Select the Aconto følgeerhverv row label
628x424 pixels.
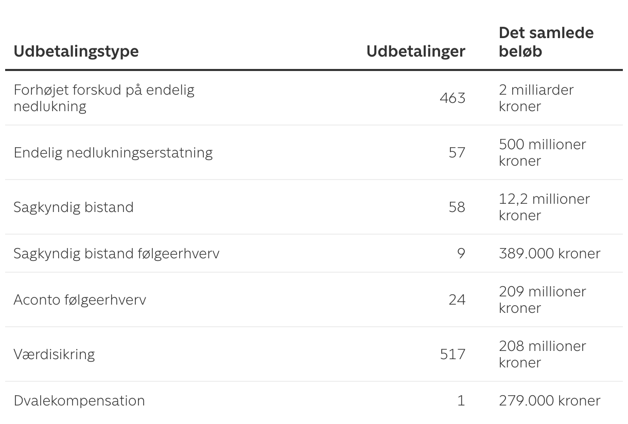point(80,299)
